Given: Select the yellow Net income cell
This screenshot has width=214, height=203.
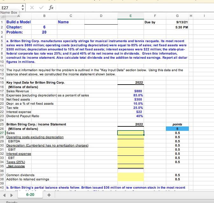Looking at the screenshot, I should [x=131, y=166].
